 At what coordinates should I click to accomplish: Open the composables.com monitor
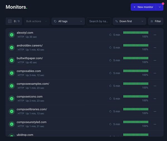(x=29, y=71)
